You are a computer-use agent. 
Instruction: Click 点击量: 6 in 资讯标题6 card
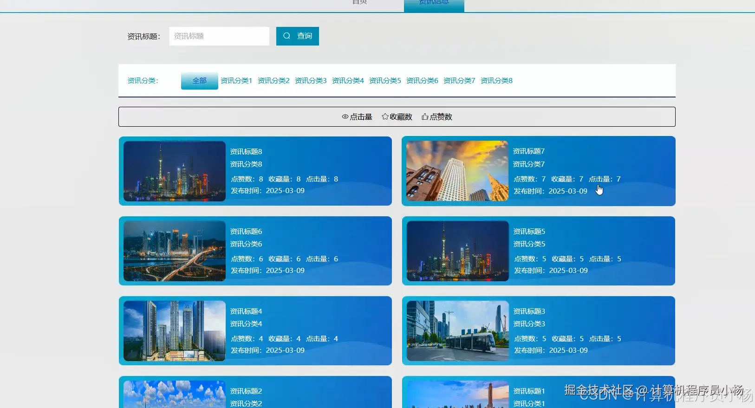pos(322,259)
